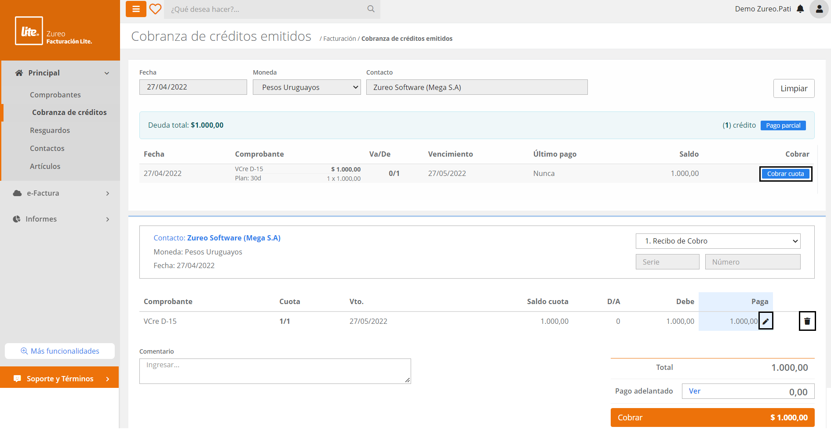This screenshot has width=831, height=430.
Task: Click the Plan: 30d text
Action: point(248,178)
